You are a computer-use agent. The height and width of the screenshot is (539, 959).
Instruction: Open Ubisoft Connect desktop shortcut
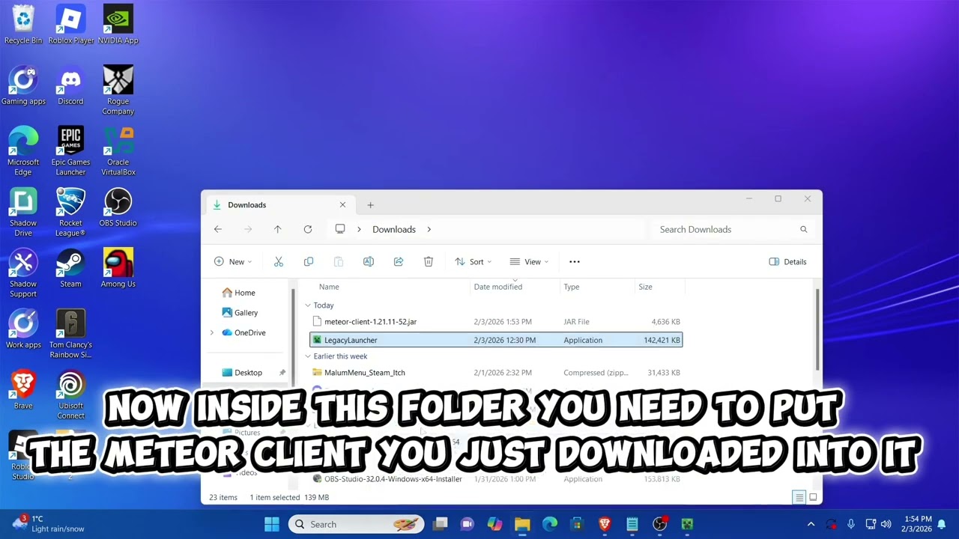click(x=70, y=395)
